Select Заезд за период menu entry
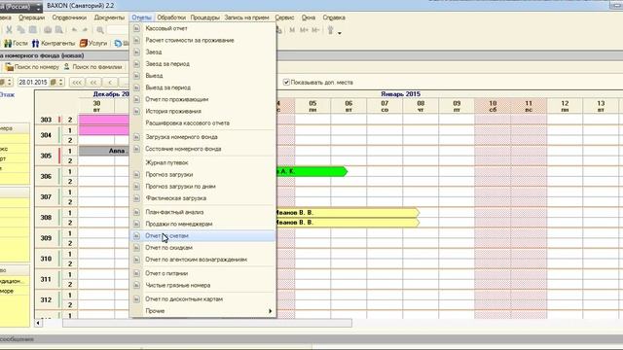The height and width of the screenshot is (350, 623). pyautogui.click(x=203, y=64)
